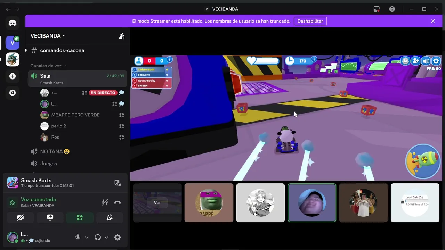Open Smash Karts activity icon in panel
The image size is (445, 250).
click(13, 183)
